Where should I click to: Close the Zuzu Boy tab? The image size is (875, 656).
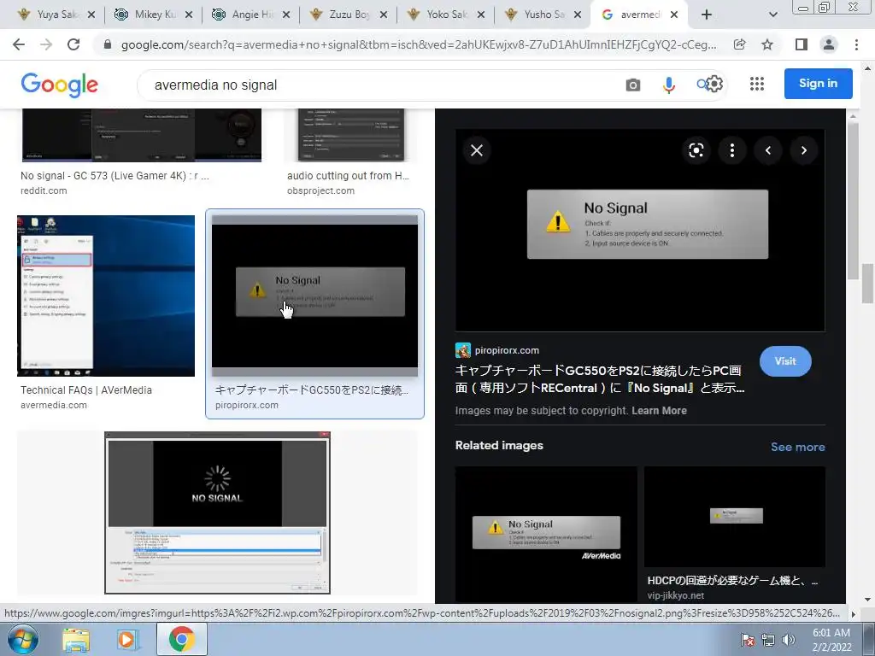click(384, 15)
